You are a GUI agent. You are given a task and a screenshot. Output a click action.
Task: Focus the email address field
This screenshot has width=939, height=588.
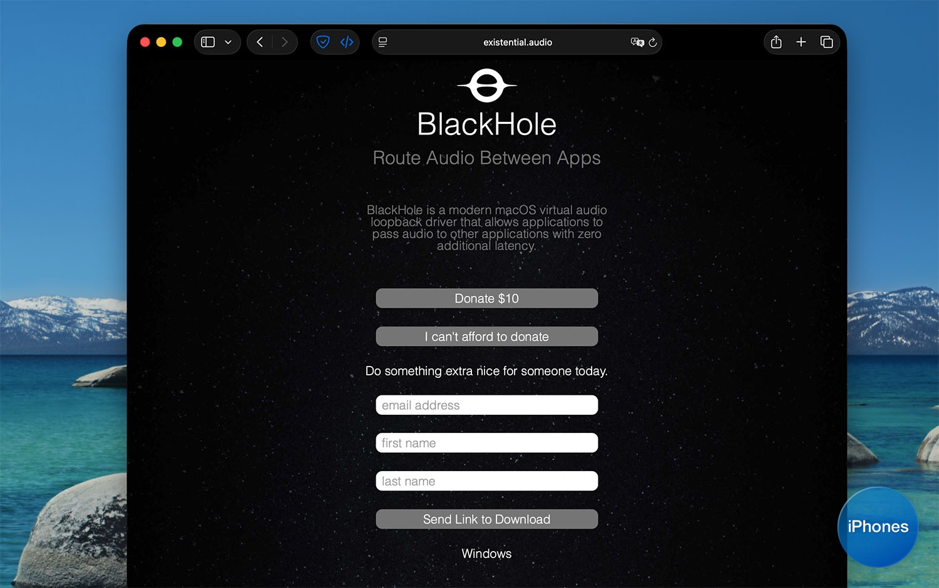[x=487, y=405]
